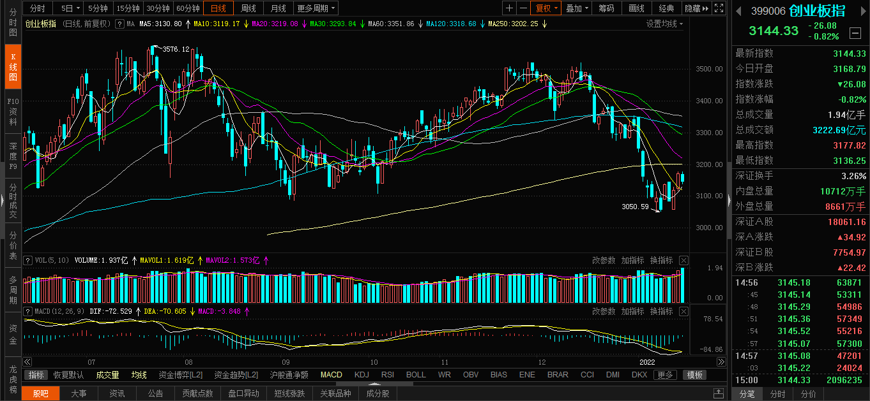
Task: Click the collapse box icon beside index price
Action: [x=855, y=33]
